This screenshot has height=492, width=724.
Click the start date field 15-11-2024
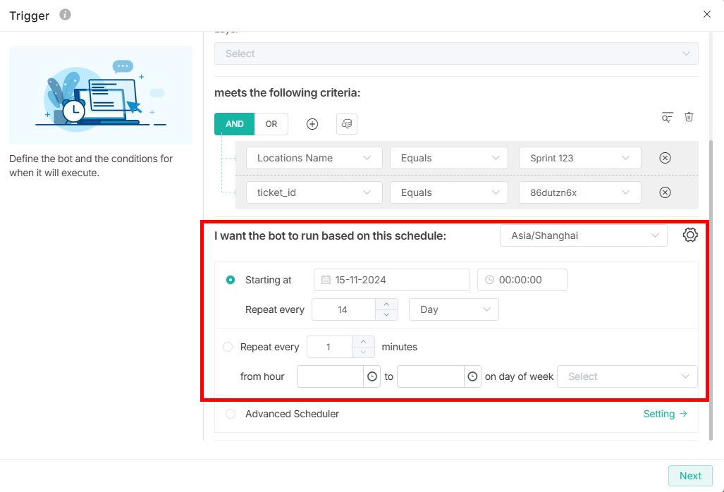[391, 280]
